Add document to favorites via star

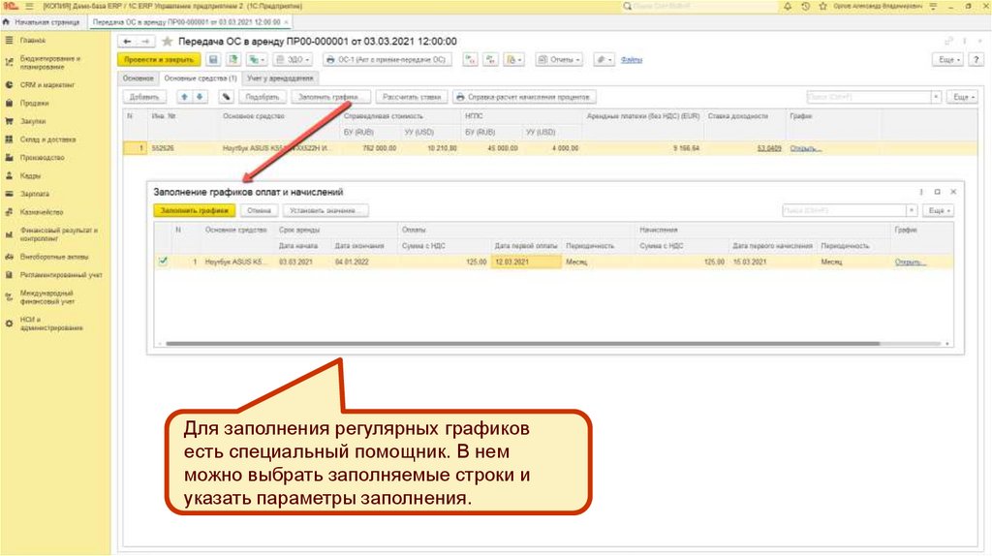coord(167,41)
